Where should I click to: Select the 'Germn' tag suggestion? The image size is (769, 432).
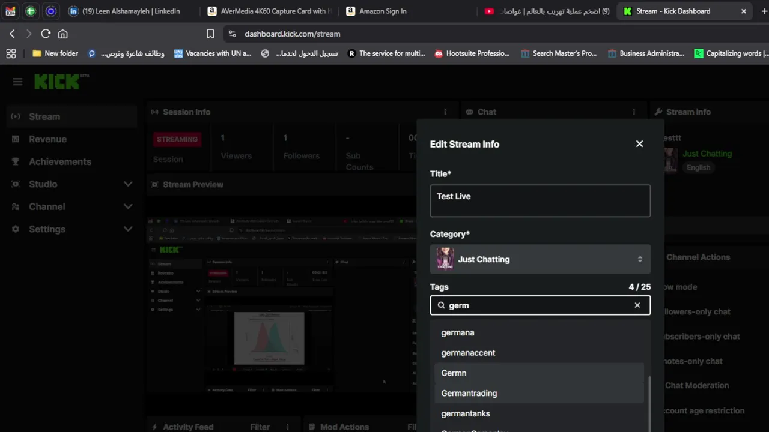540,373
